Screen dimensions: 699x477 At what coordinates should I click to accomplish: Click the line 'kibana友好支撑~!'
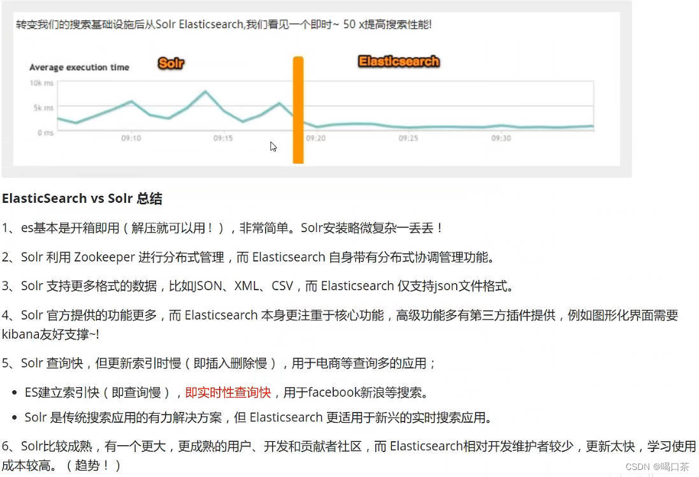pos(50,334)
